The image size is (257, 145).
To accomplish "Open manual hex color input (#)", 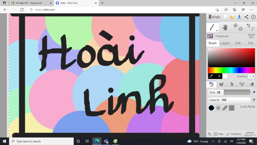I will coord(219,76).
